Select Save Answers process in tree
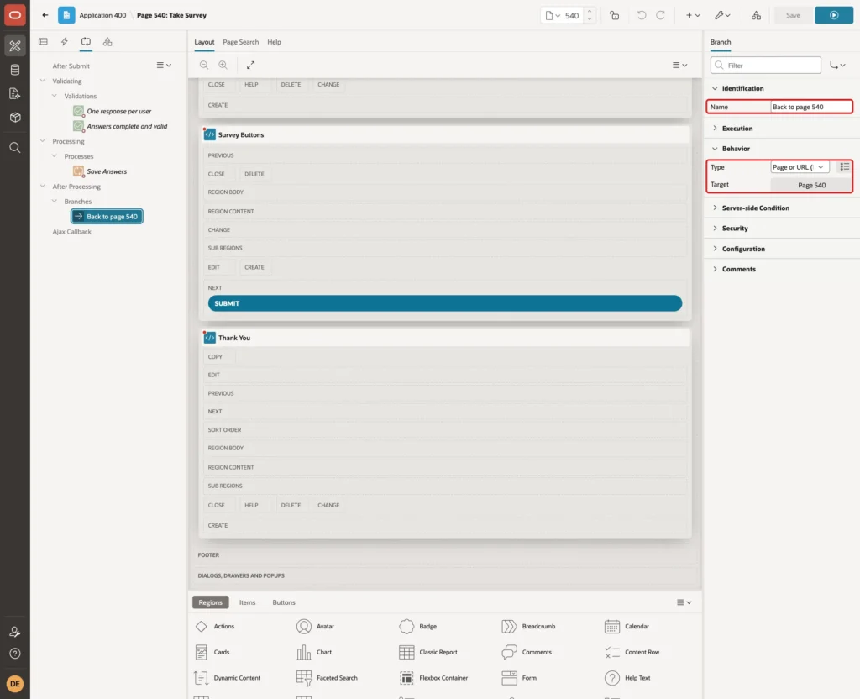Viewport: 860px width, 699px height. (x=107, y=171)
